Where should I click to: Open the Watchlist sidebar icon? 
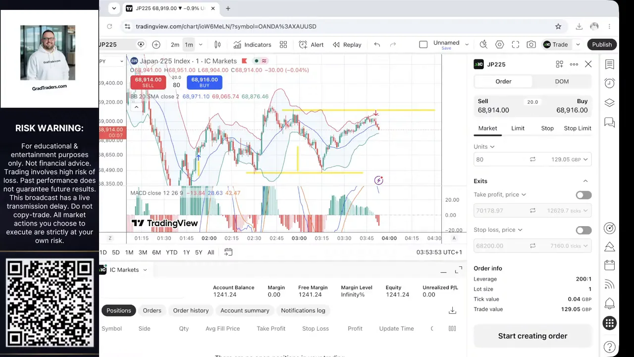point(610,64)
